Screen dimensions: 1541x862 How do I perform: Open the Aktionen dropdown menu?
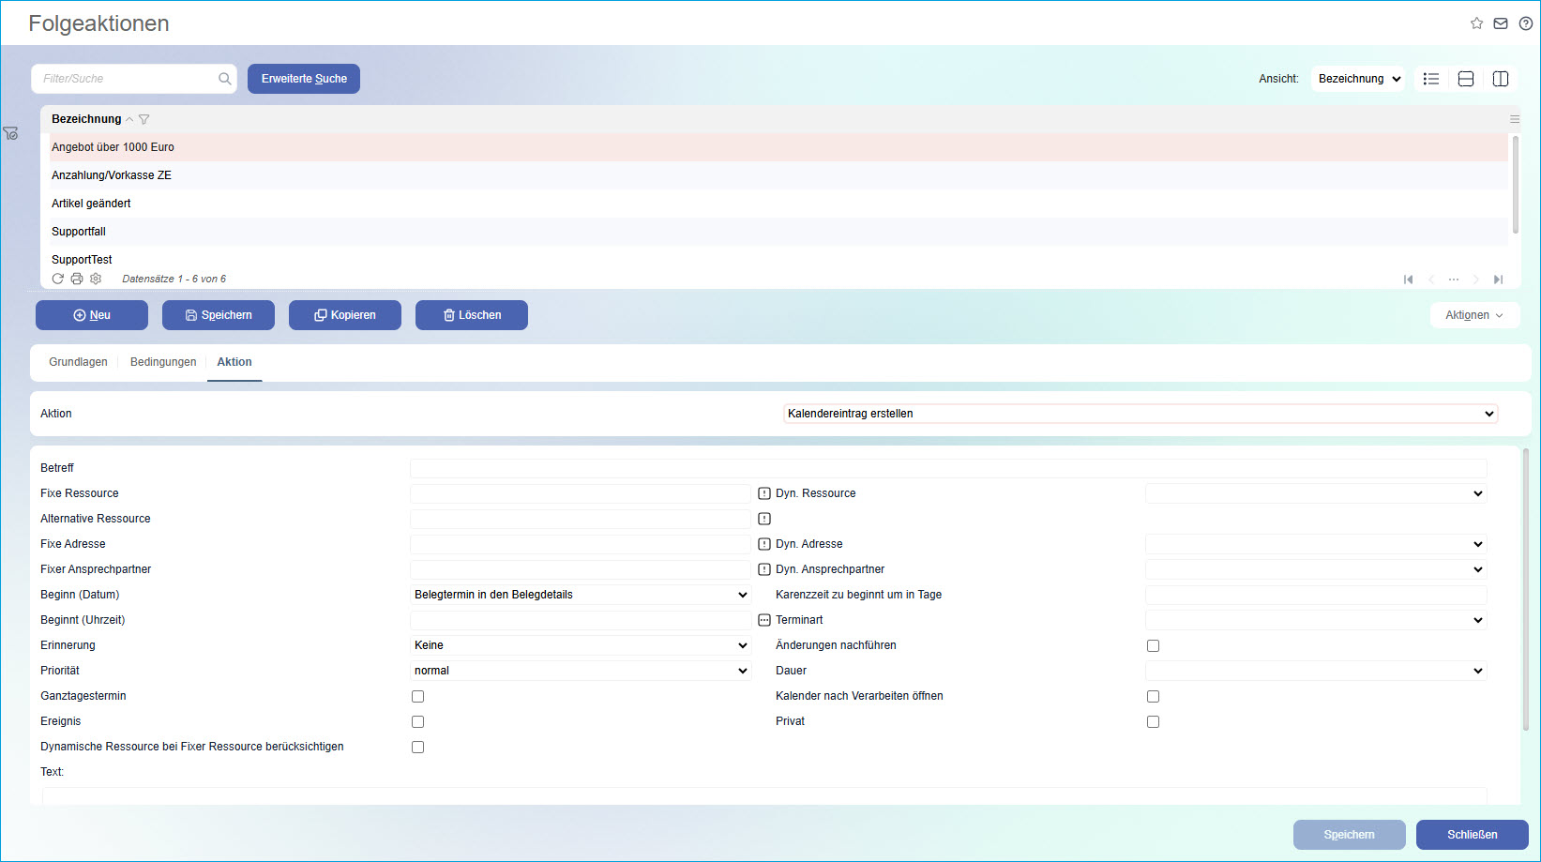click(1473, 315)
